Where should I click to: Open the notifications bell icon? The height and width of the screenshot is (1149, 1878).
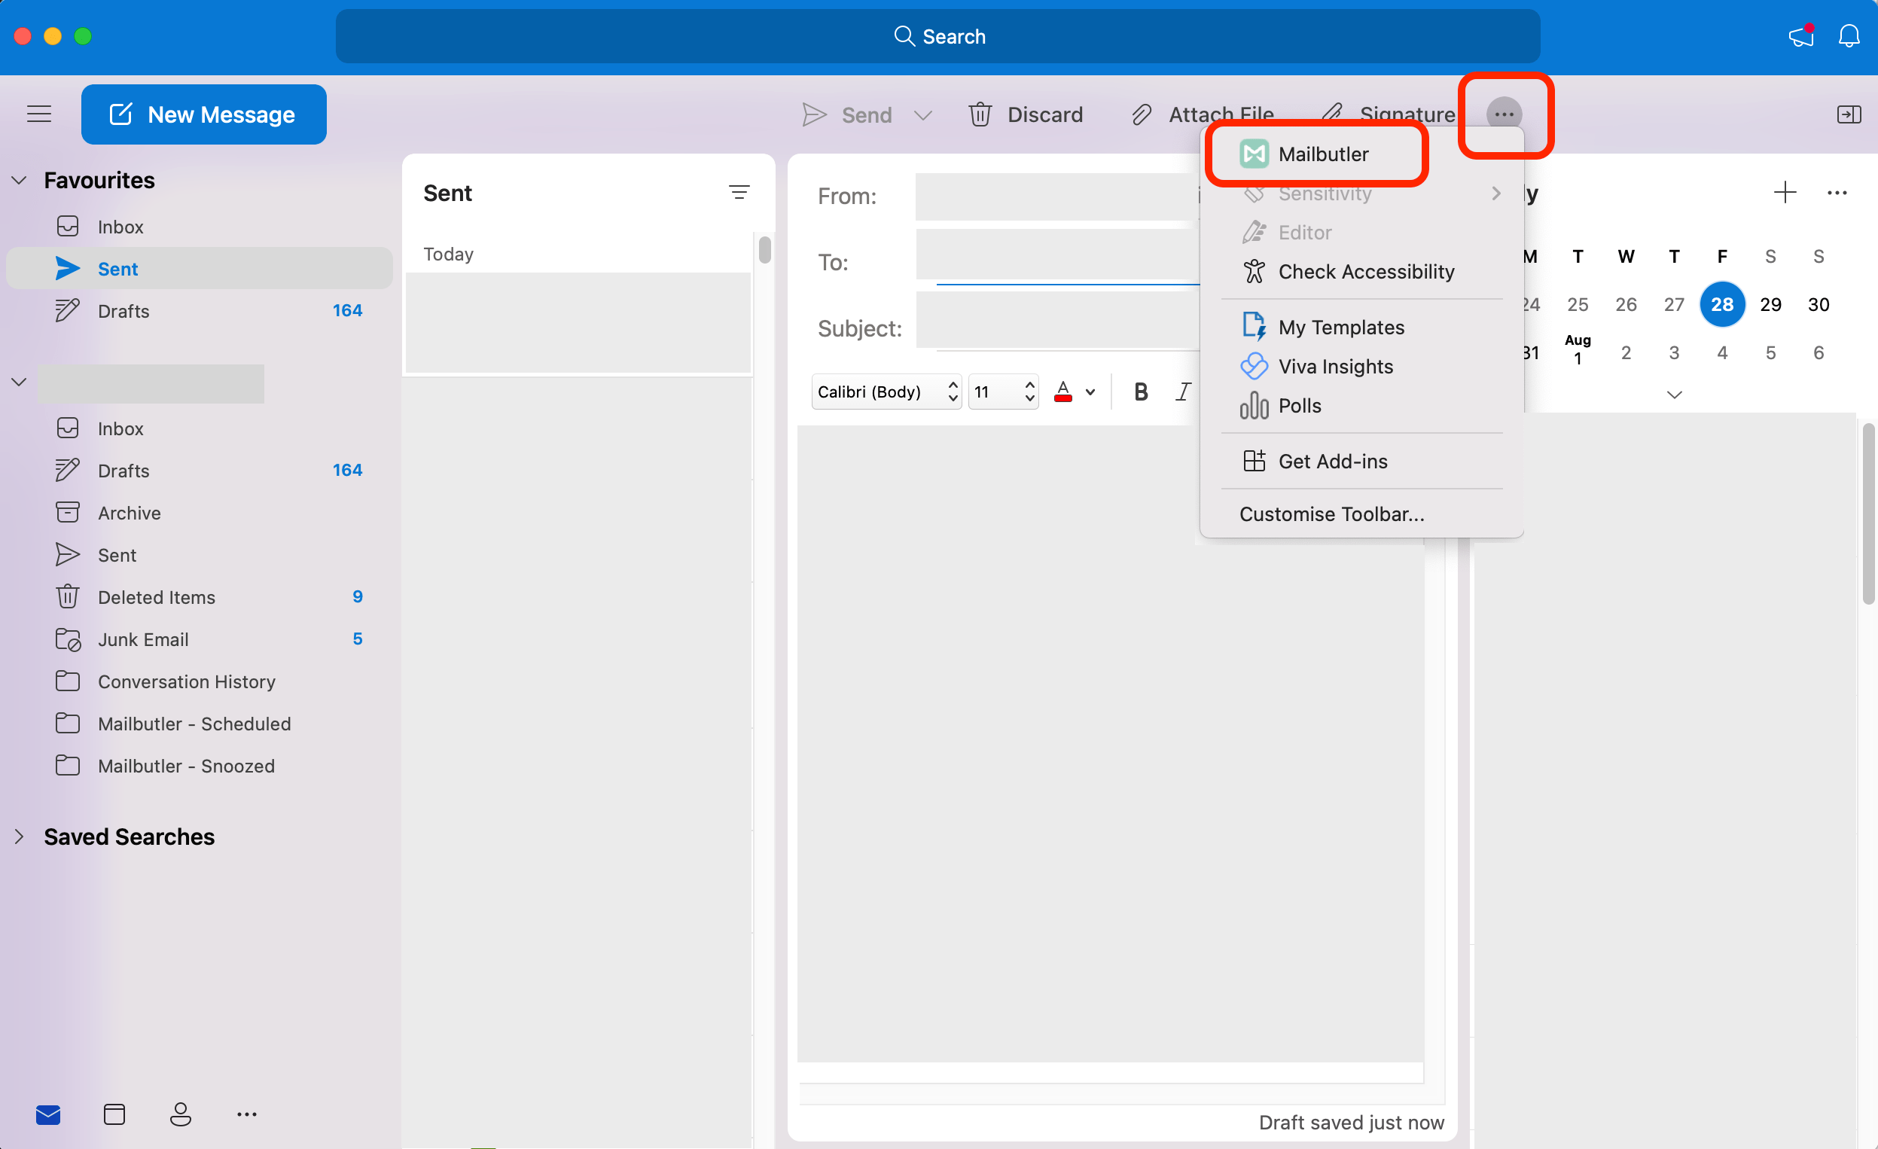(x=1849, y=36)
